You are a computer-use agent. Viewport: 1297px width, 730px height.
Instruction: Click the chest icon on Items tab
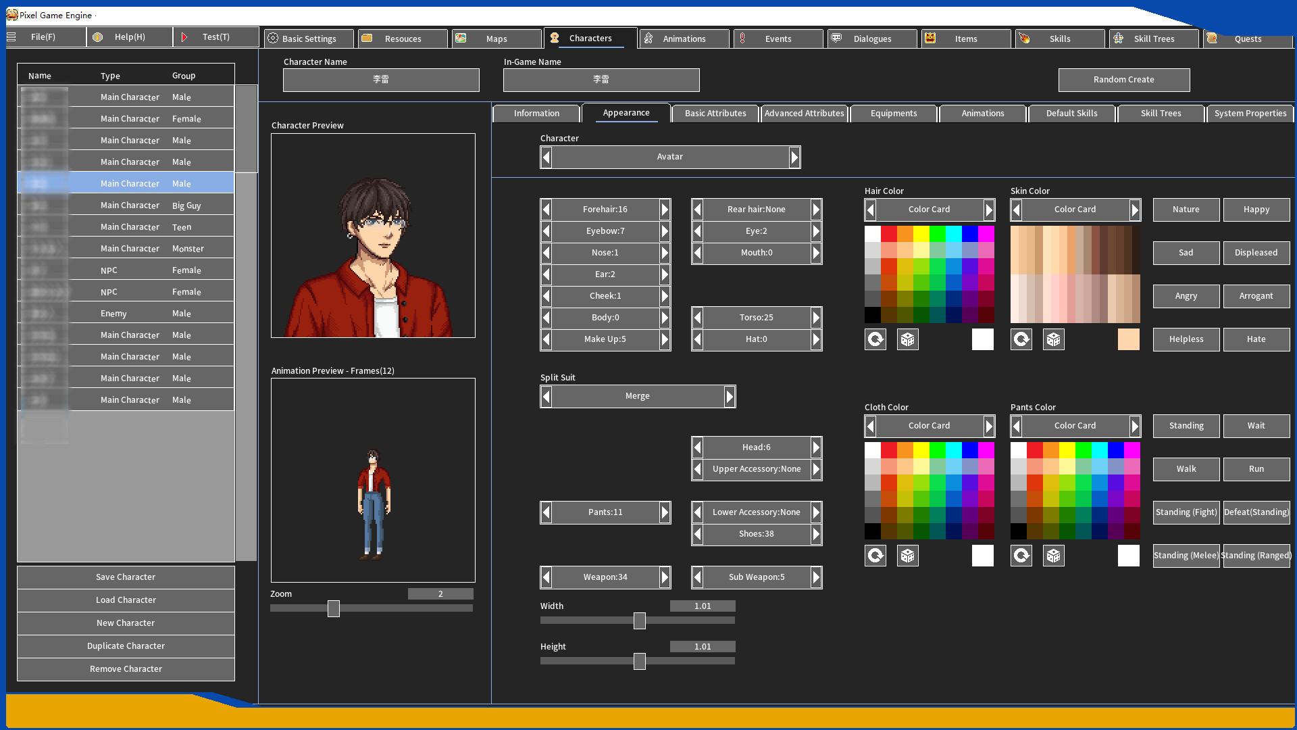tap(931, 39)
